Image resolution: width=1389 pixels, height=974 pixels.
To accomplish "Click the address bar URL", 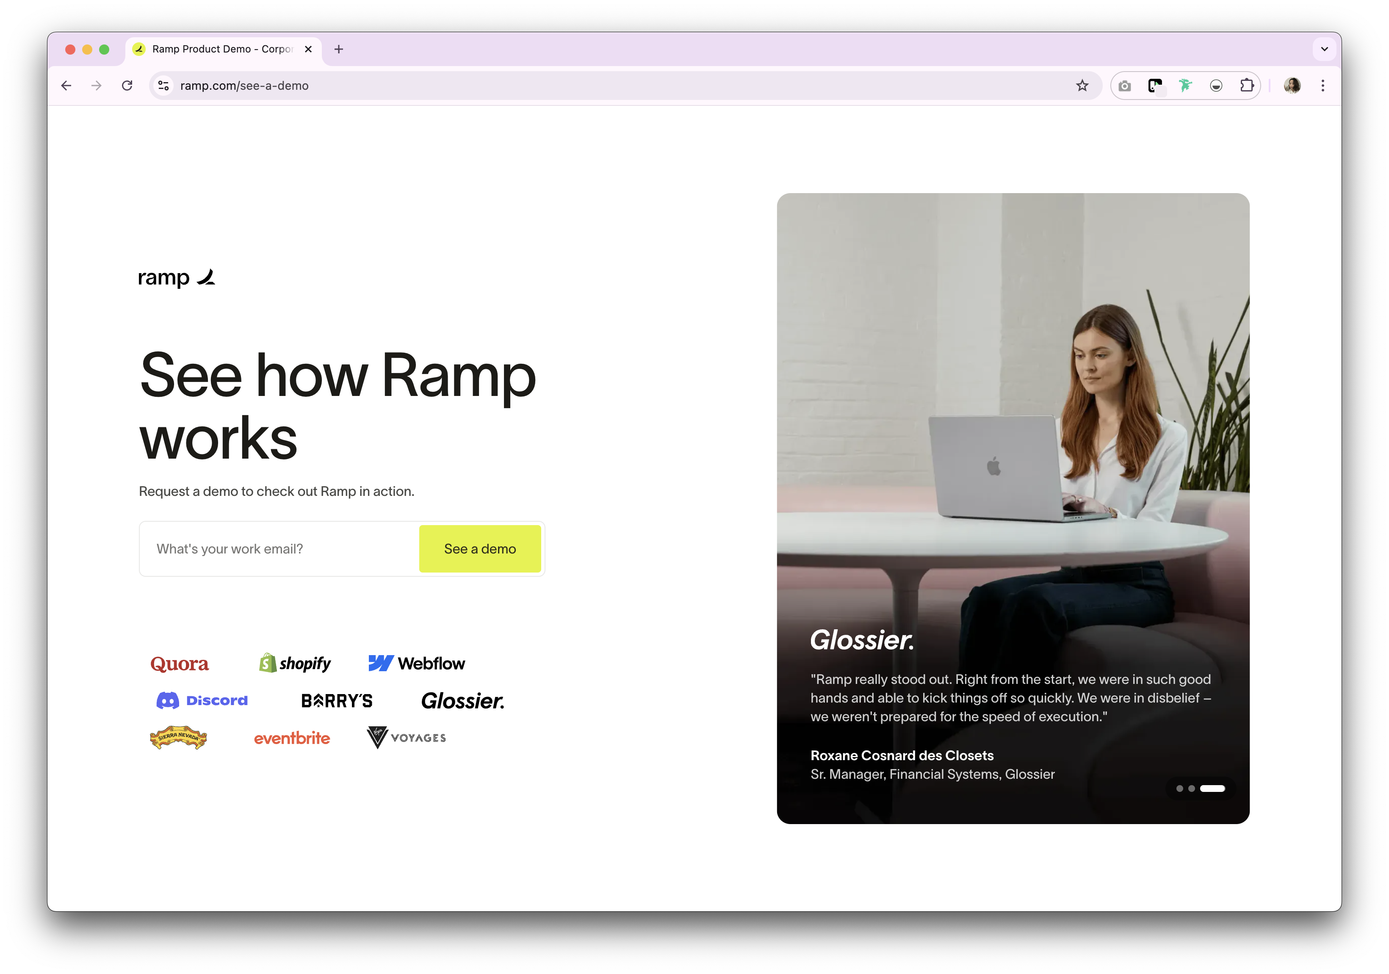I will (x=244, y=86).
